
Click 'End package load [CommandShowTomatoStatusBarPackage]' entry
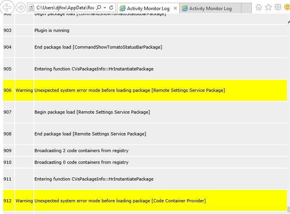pyautogui.click(x=98, y=47)
